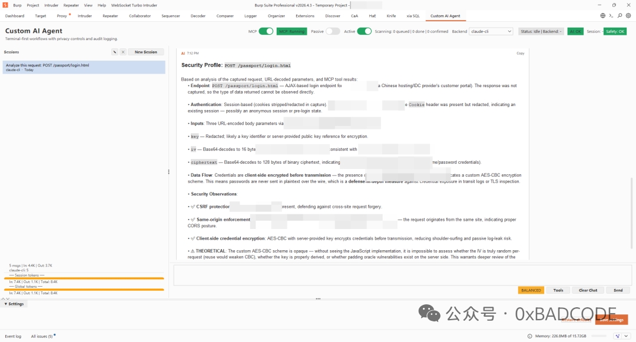Switch to the Discover tab
Viewport: 636px width, 342px height.
(333, 16)
